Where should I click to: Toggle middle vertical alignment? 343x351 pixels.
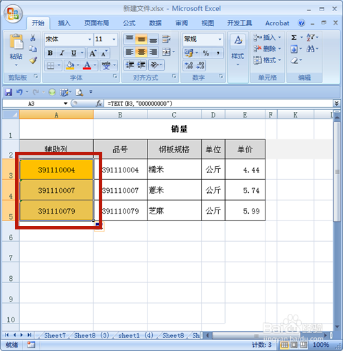pyautogui.click(x=141, y=39)
